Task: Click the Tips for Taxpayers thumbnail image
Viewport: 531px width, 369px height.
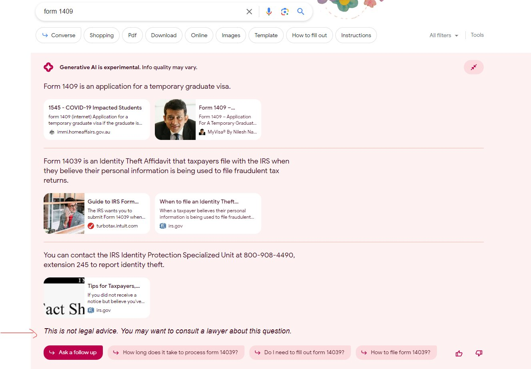Action: click(x=64, y=298)
